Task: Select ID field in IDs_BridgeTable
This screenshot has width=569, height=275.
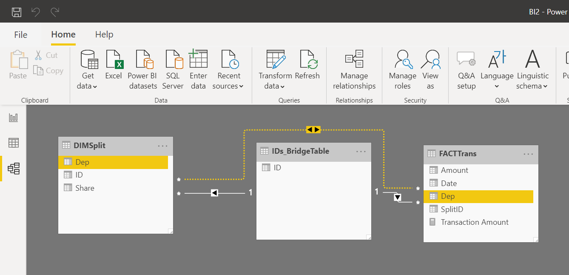Action: tap(312, 168)
